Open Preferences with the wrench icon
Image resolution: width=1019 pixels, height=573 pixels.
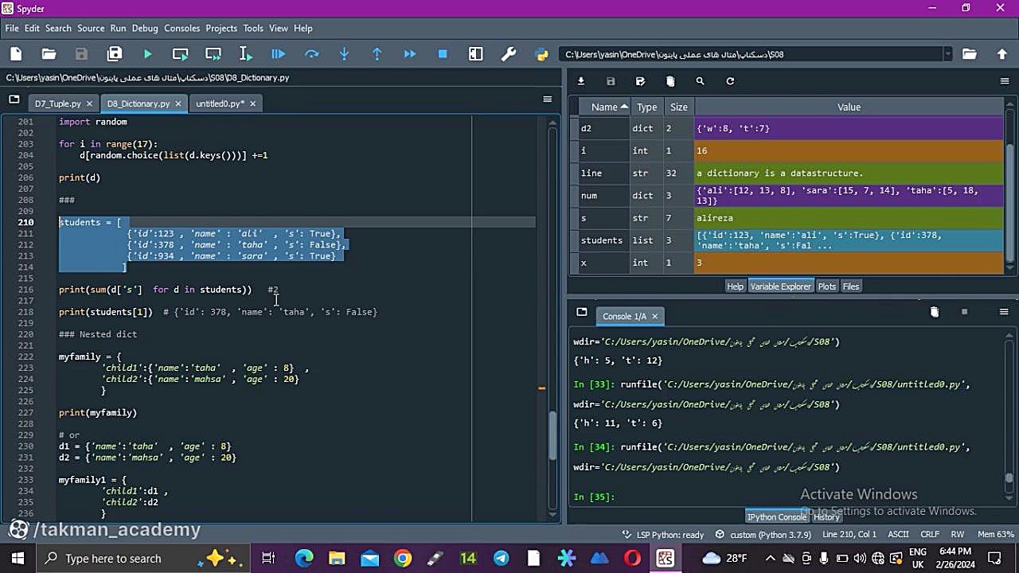pos(509,54)
